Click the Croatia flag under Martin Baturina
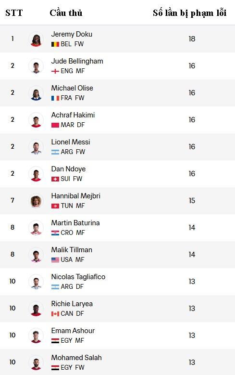The width and height of the screenshot is (235, 375). tap(55, 233)
